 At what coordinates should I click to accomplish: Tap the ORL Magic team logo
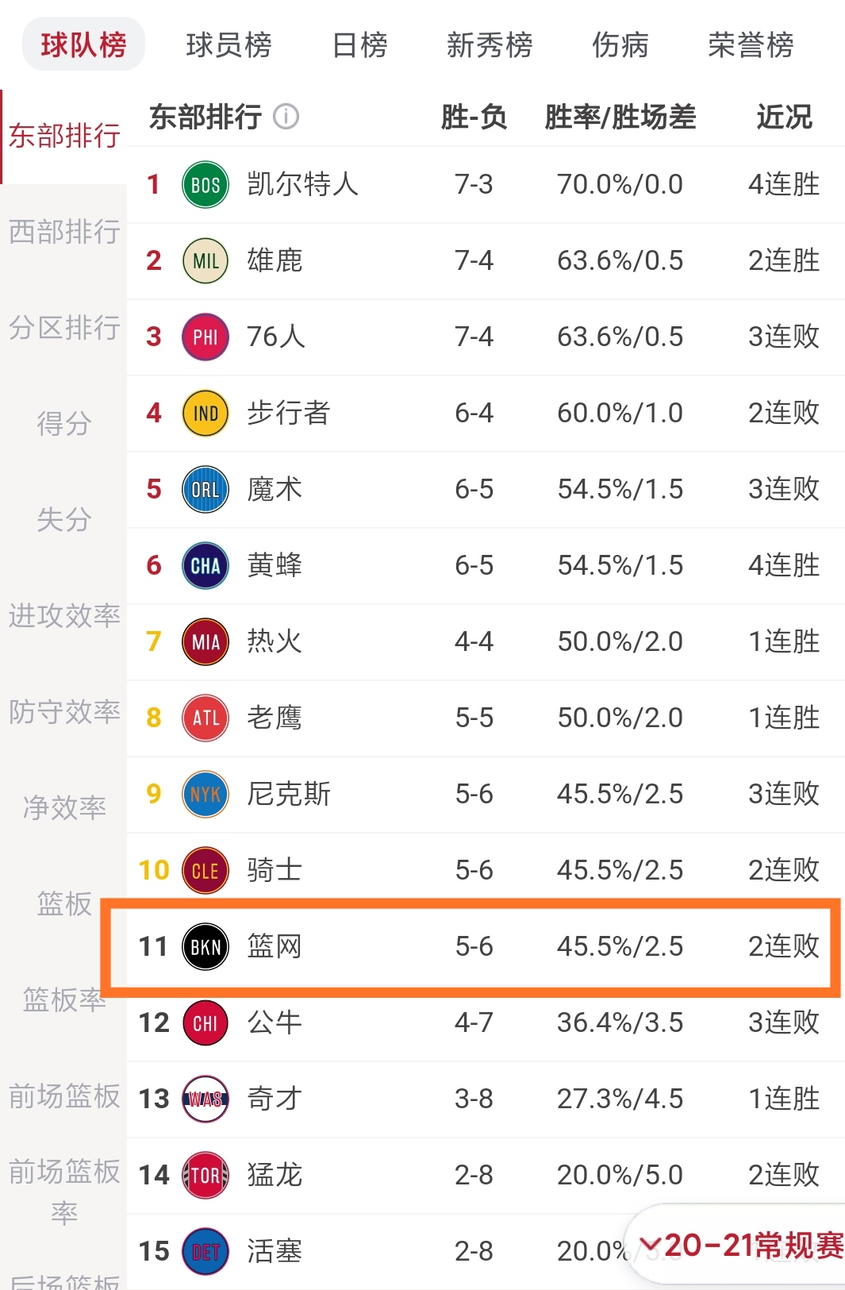(x=205, y=489)
